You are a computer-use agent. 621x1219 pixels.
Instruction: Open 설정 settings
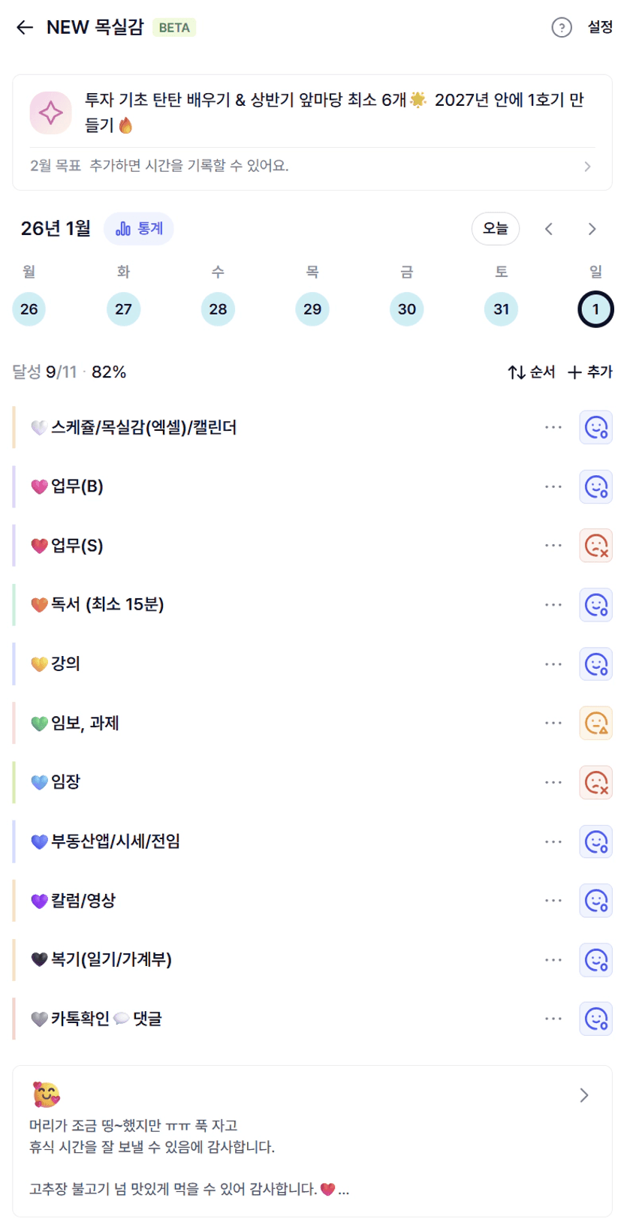599,28
